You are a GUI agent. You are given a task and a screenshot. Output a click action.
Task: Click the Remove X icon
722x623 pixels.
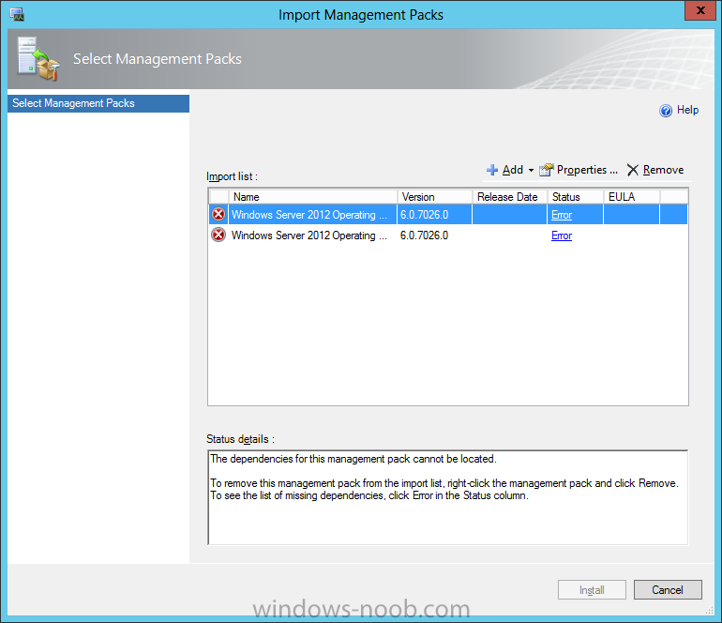[633, 170]
